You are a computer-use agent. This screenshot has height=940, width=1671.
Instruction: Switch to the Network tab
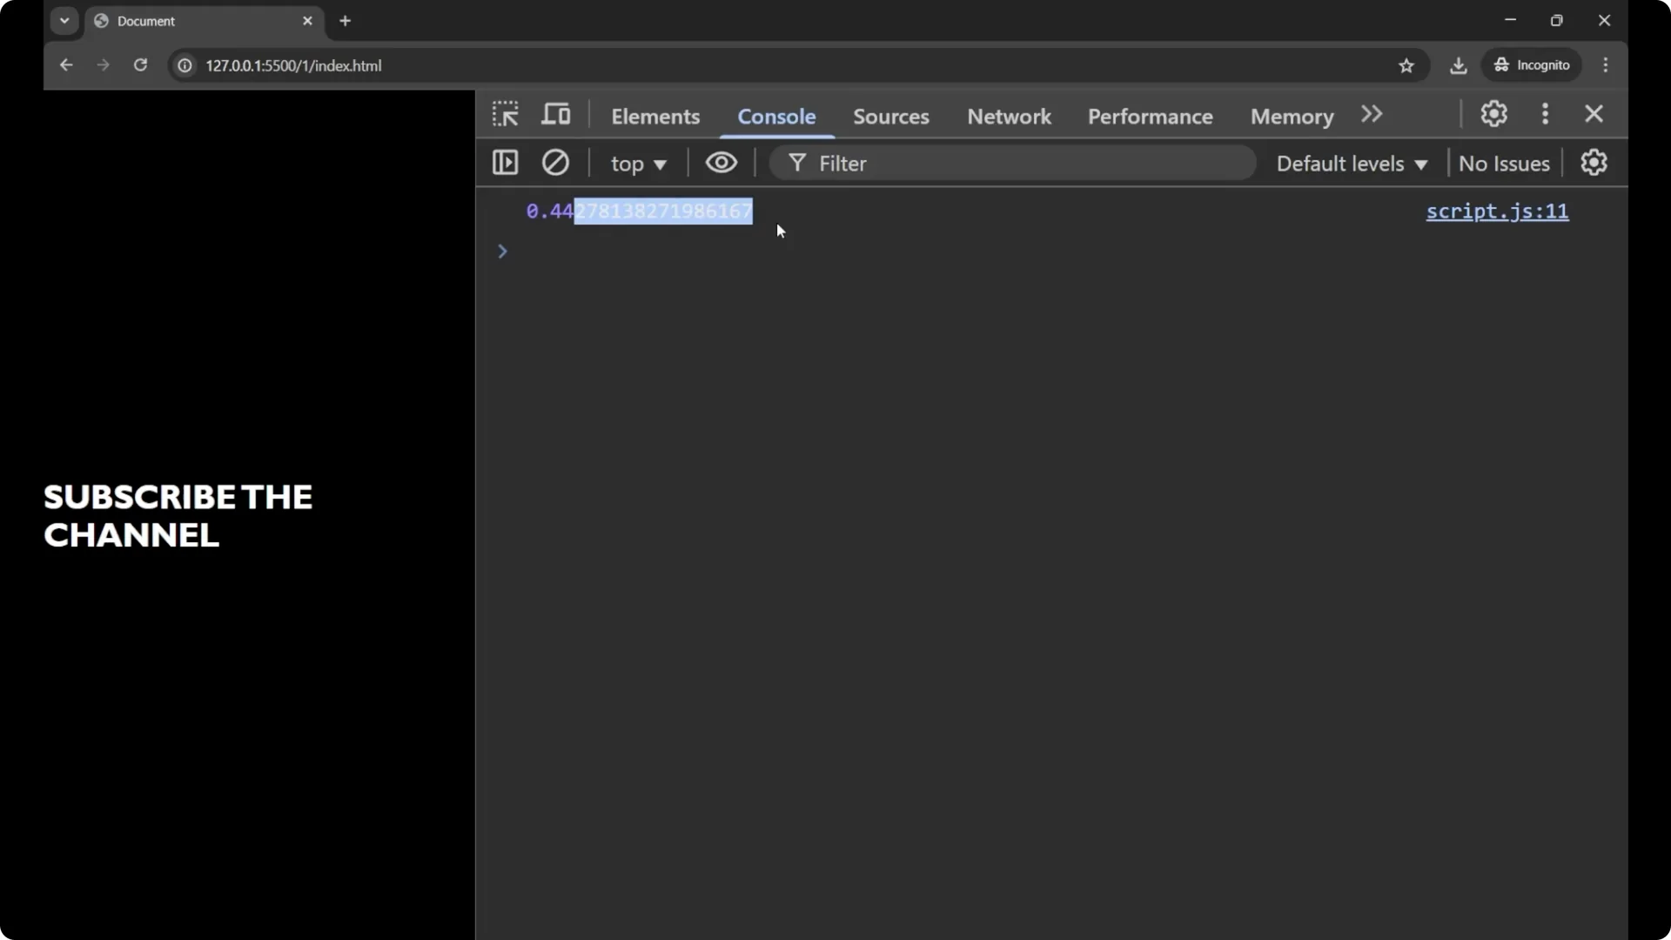coord(1009,117)
